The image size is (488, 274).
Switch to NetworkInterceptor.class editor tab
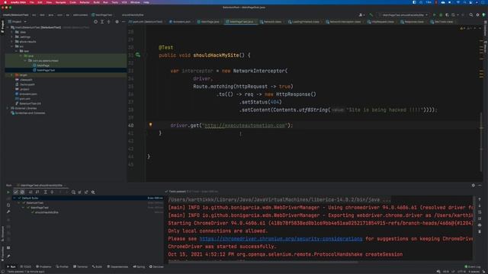coord(345,22)
